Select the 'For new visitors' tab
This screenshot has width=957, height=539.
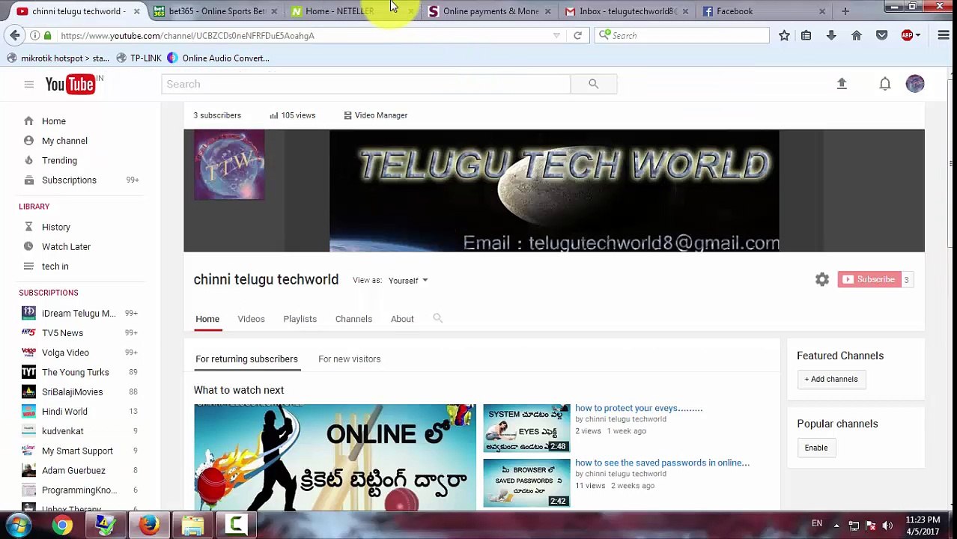pyautogui.click(x=349, y=359)
